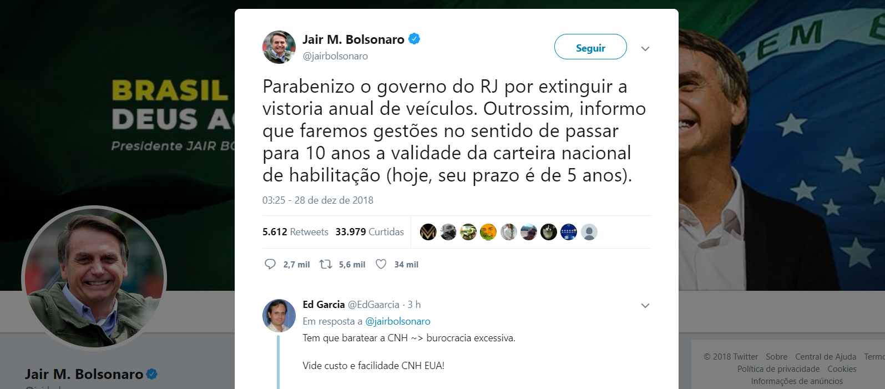This screenshot has width=885, height=389.
Task: Open the Cookies footer link
Action: coord(842,369)
